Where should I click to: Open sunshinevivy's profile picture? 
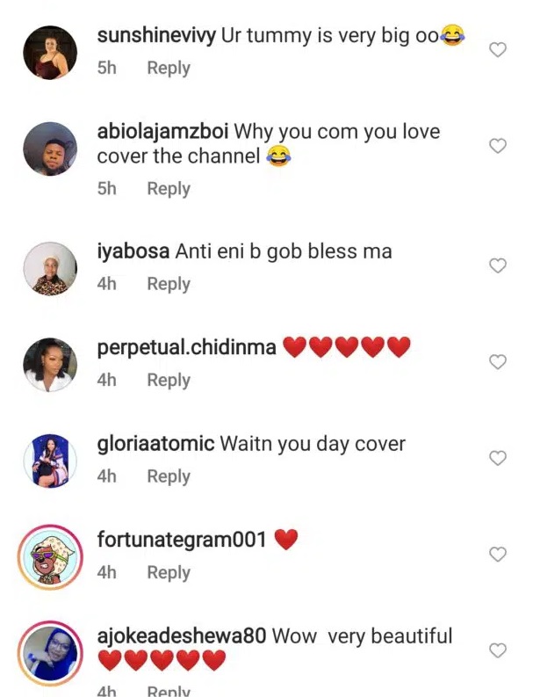pyautogui.click(x=50, y=54)
